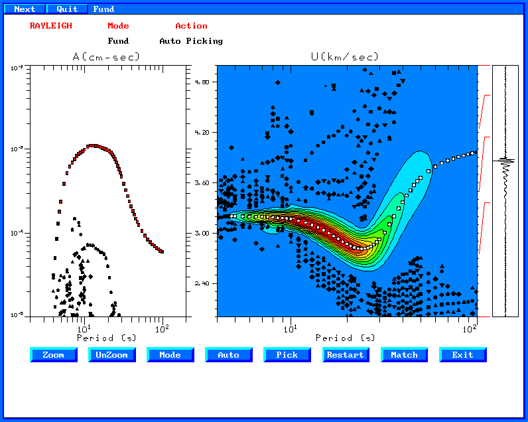Viewport: 528px width, 422px height.
Task: Click the peak of the red amplitude curve
Action: [x=92, y=145]
